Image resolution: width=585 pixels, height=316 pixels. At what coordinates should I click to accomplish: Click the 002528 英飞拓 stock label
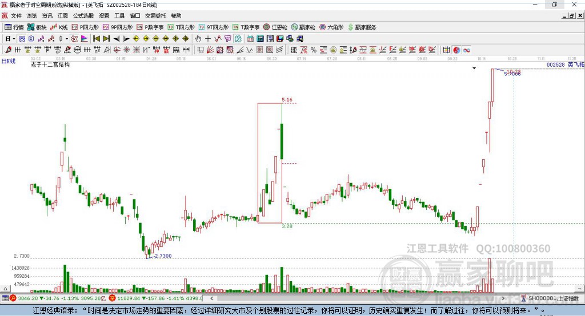565,65
